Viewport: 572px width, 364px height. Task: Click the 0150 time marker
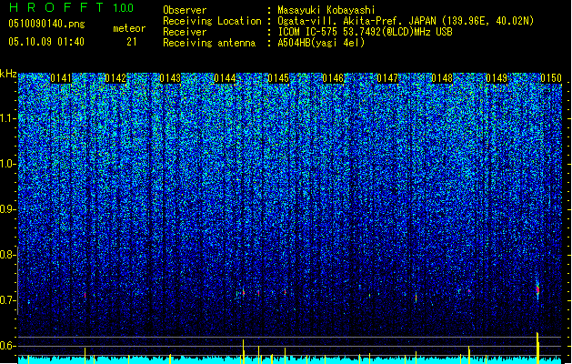[551, 78]
